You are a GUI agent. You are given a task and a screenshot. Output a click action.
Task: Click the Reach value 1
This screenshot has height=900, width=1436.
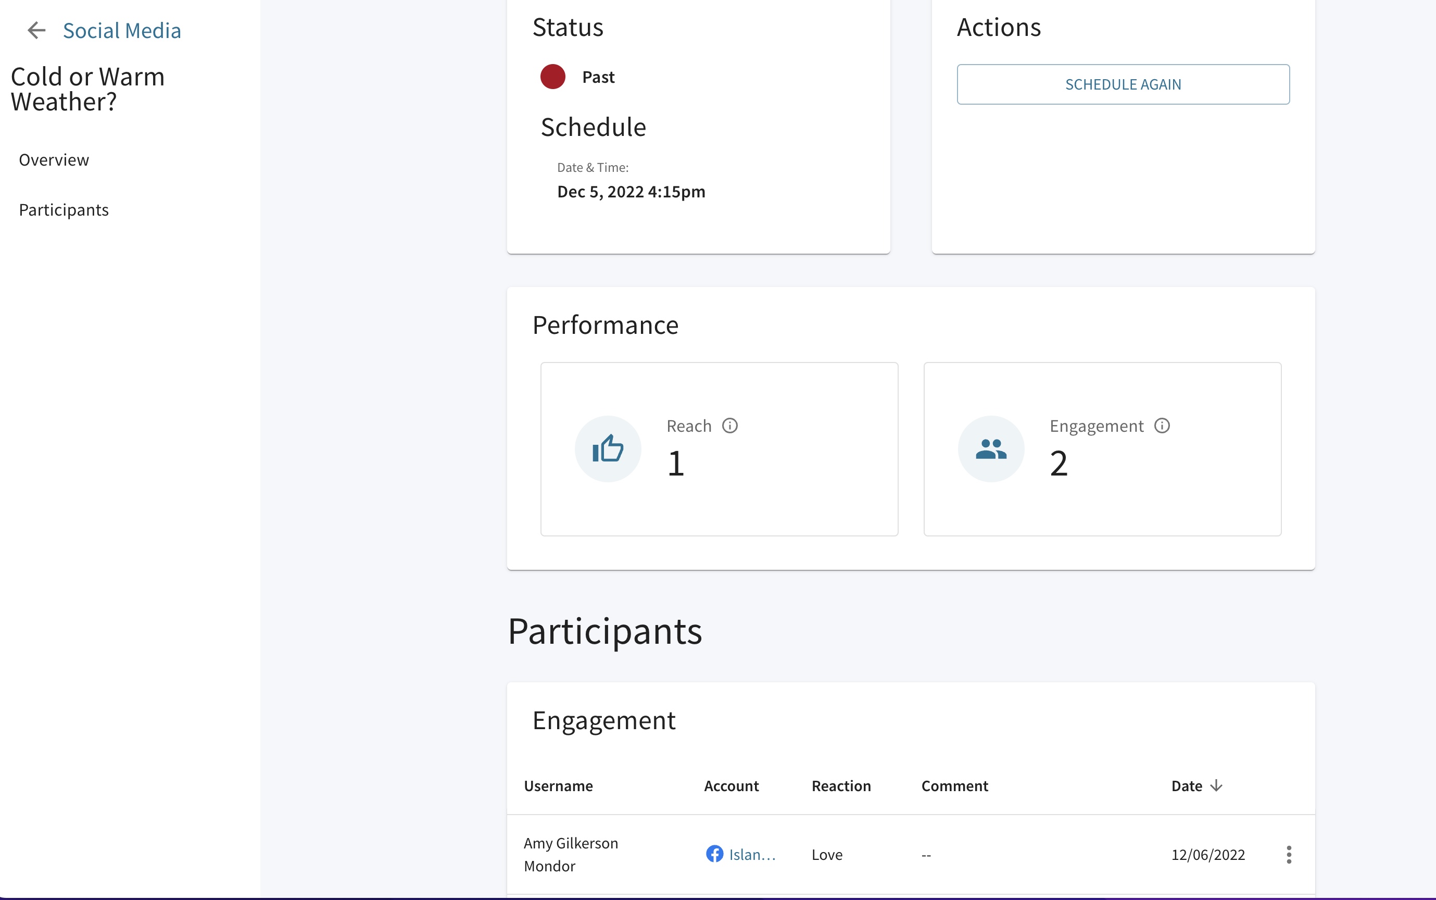(675, 463)
